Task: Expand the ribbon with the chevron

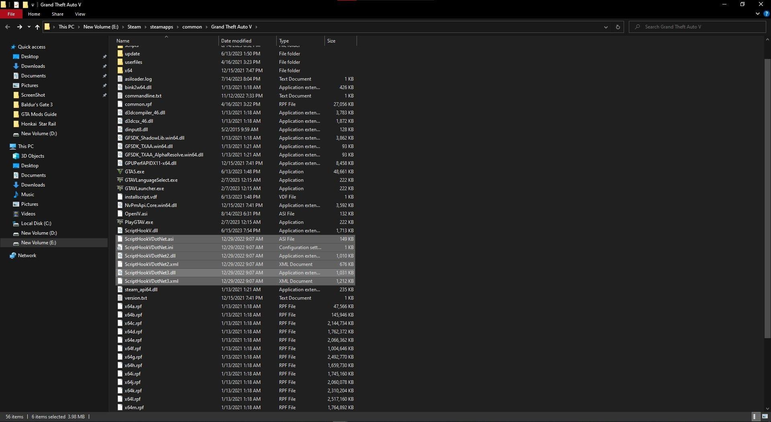Action: (x=757, y=14)
